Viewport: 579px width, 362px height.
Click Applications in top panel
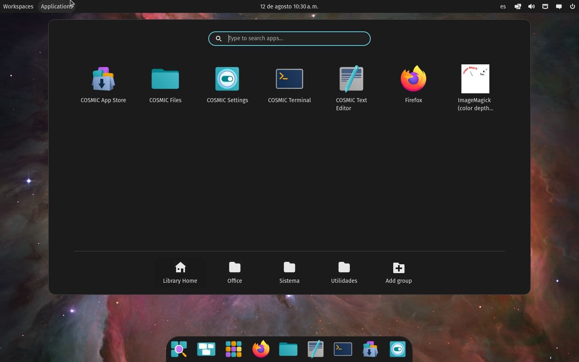pyautogui.click(x=57, y=6)
